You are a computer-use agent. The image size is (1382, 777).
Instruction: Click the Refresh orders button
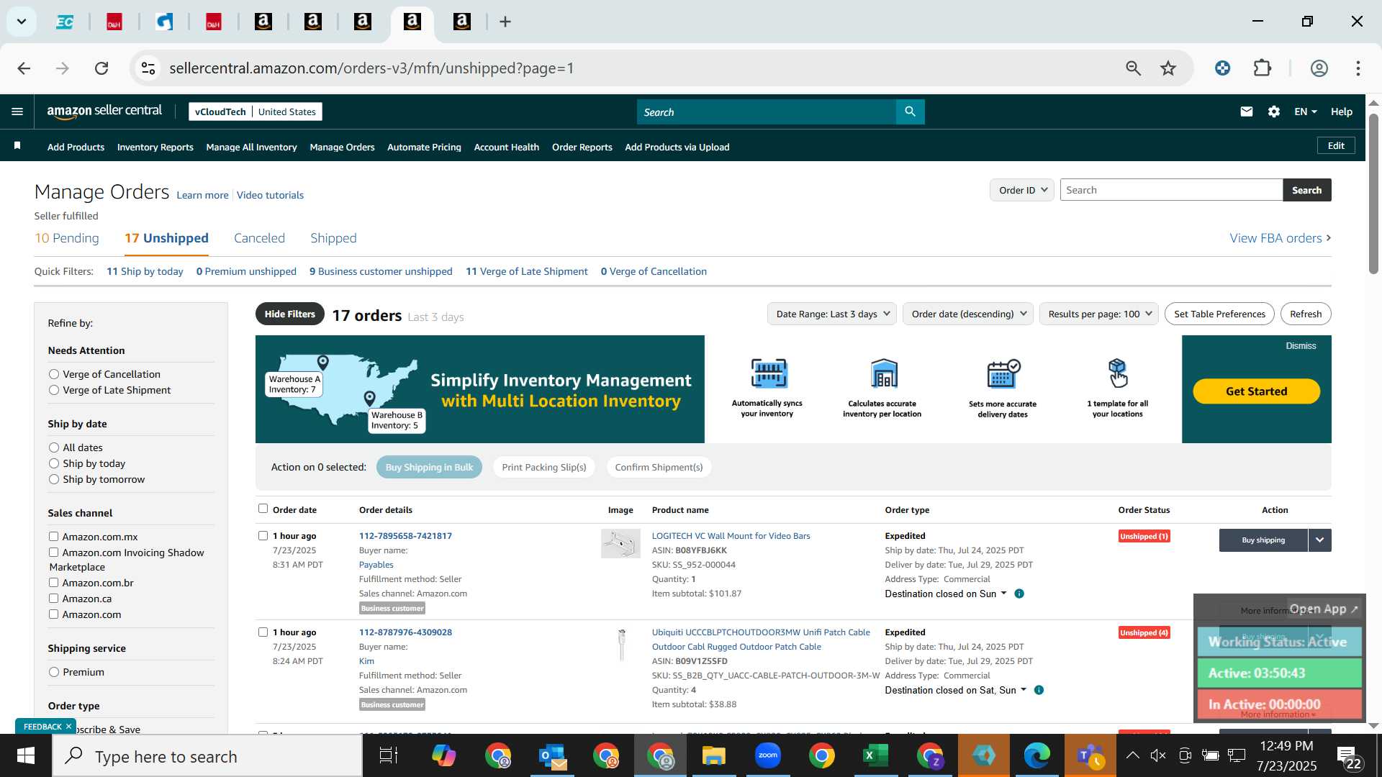tap(1306, 314)
